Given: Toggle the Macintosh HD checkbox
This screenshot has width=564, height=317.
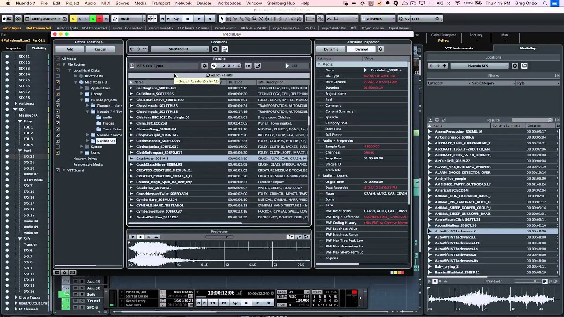Looking at the screenshot, I should point(58,82).
